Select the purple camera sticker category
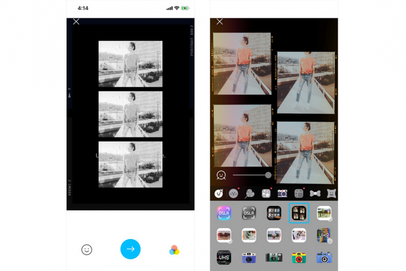 pyautogui.click(x=283, y=193)
